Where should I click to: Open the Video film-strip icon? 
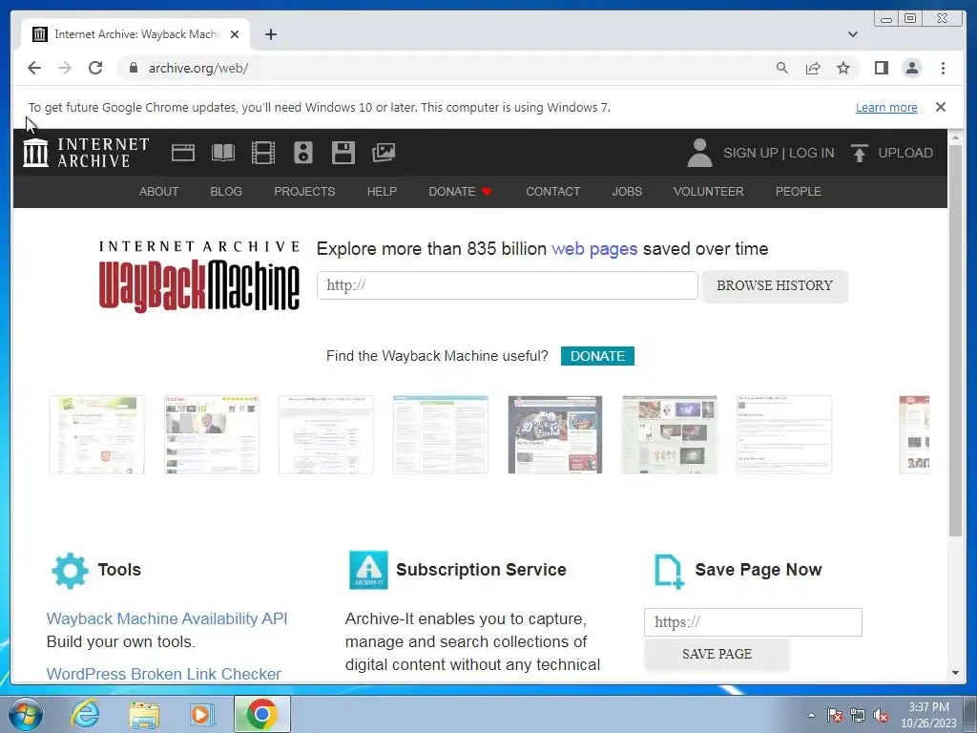[263, 153]
